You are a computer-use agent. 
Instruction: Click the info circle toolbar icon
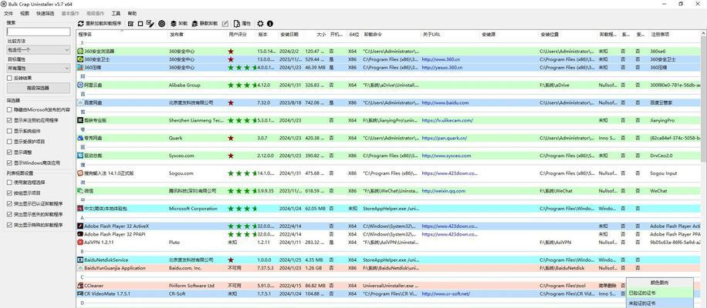pyautogui.click(x=269, y=23)
